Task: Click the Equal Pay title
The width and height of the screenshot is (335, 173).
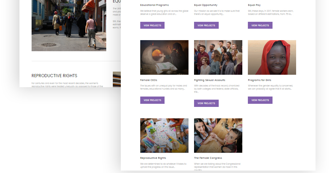Action: pos(254,5)
